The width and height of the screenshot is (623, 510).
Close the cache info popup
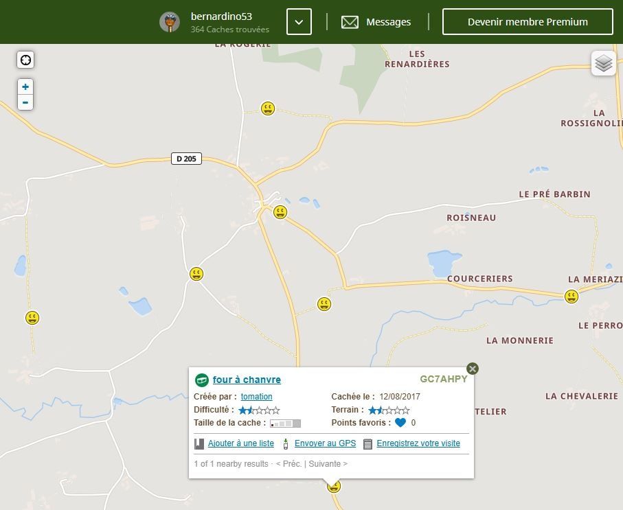pos(473,369)
